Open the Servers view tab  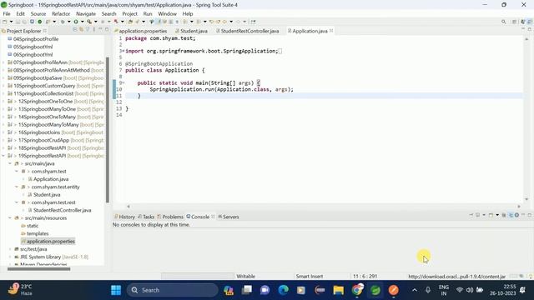click(229, 217)
